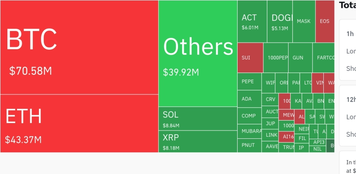Open the Others $39.92M block

(198, 53)
